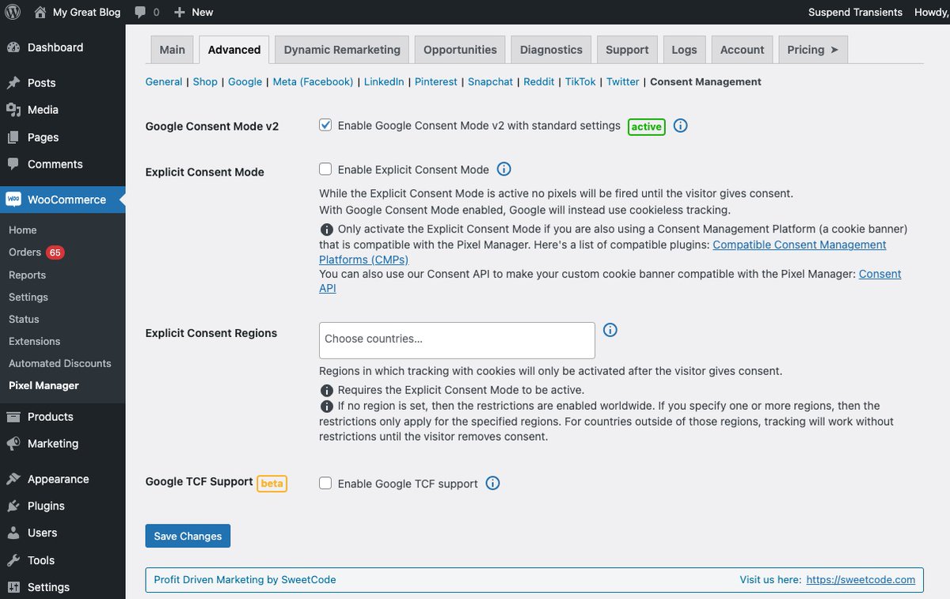Open the LinkedIn subsection link
Viewport: 950px width, 599px height.
click(x=384, y=82)
